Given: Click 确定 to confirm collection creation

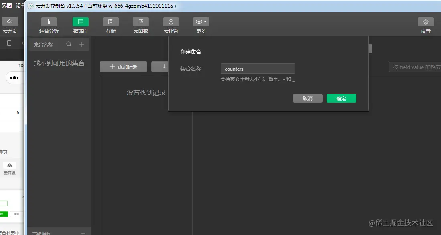Looking at the screenshot, I should [341, 98].
